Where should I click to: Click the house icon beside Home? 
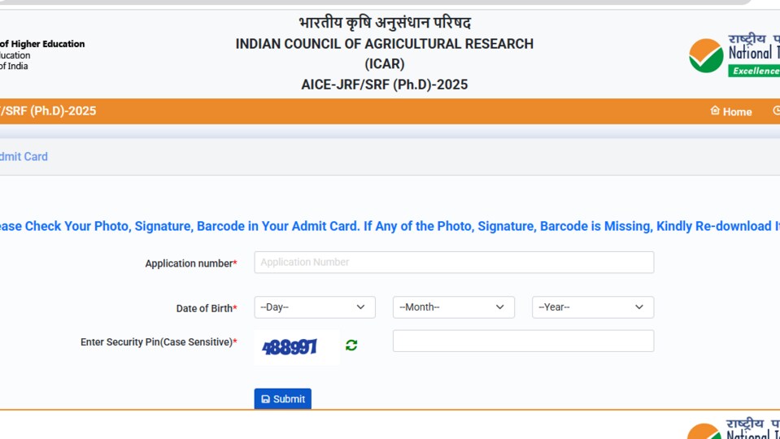click(715, 111)
